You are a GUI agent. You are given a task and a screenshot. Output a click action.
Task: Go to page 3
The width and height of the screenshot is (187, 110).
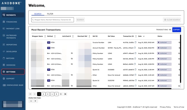pyautogui.click(x=48, y=94)
